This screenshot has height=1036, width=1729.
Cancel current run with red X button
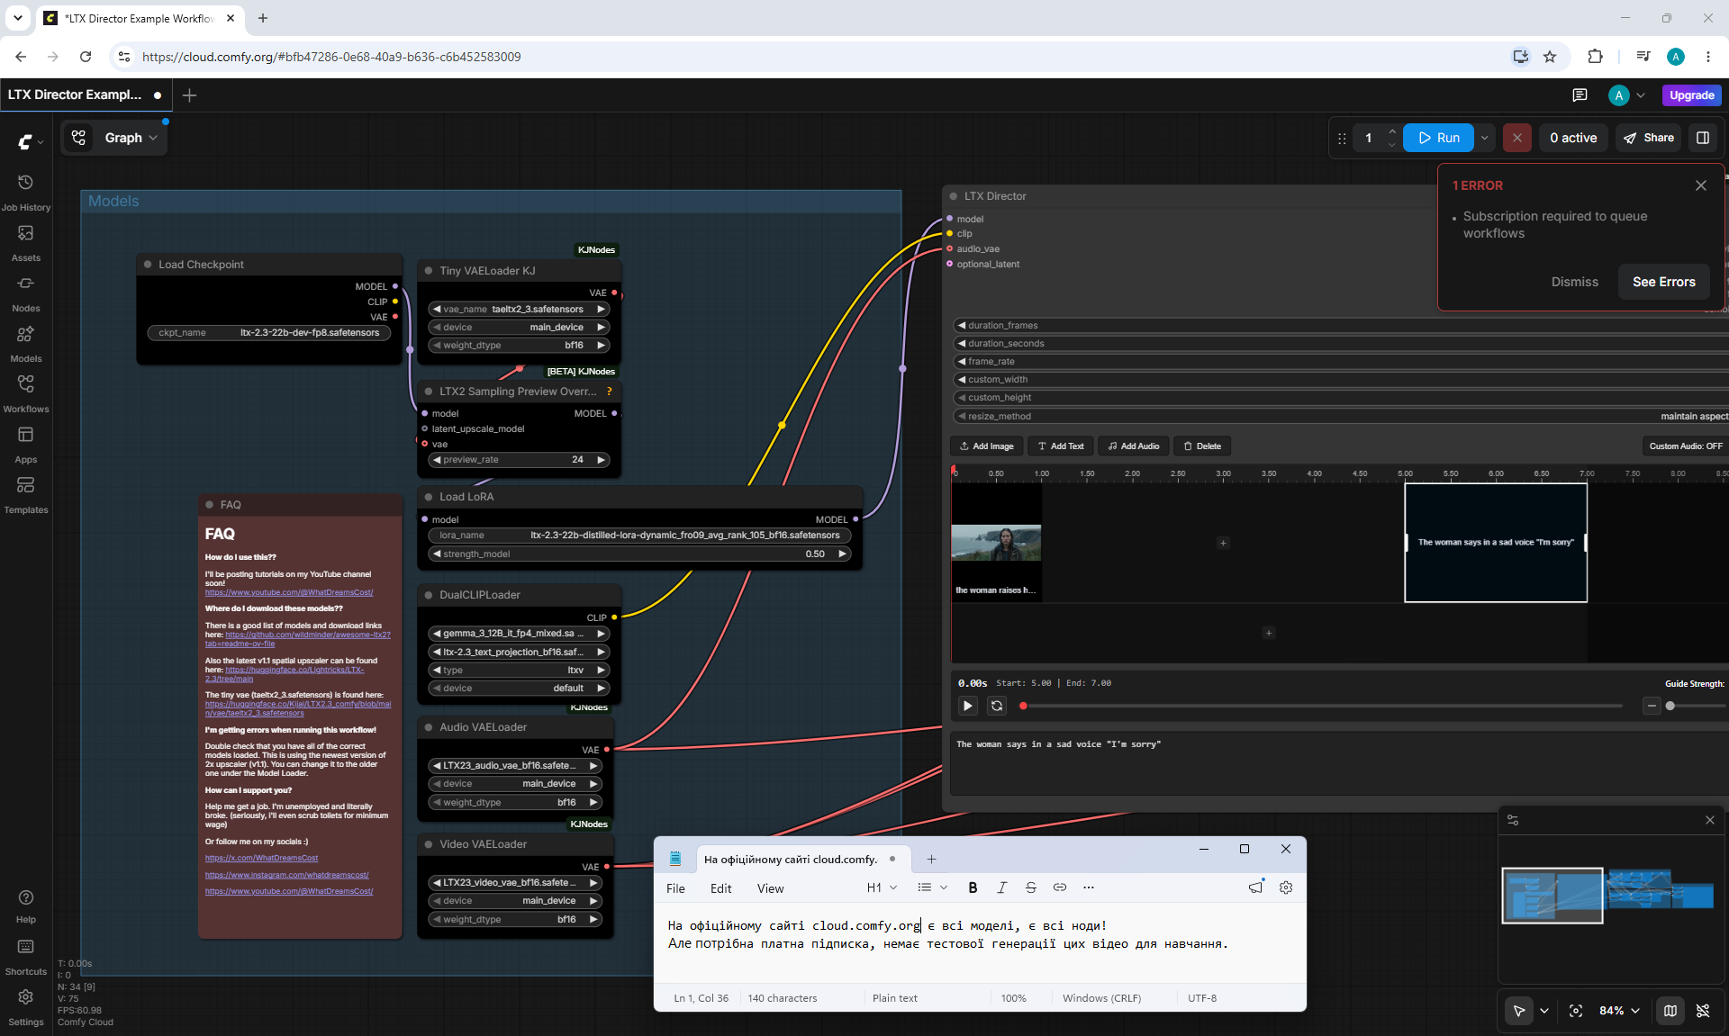[x=1517, y=138]
